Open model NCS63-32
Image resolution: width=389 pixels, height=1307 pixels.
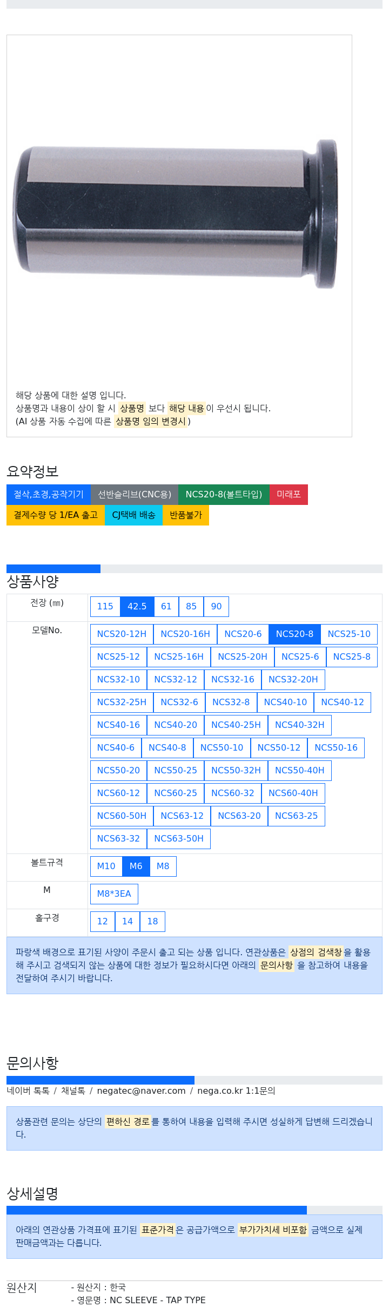click(118, 839)
